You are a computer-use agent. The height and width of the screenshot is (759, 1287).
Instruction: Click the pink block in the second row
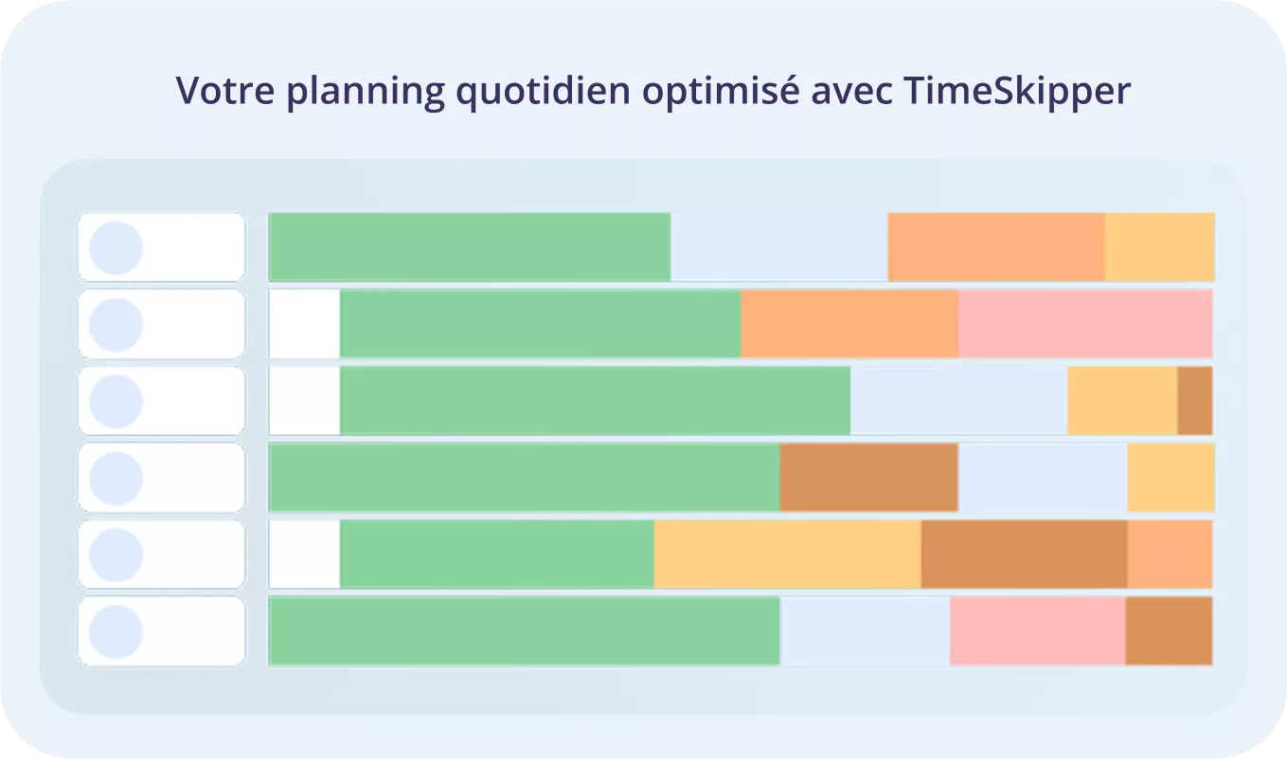click(x=1084, y=324)
